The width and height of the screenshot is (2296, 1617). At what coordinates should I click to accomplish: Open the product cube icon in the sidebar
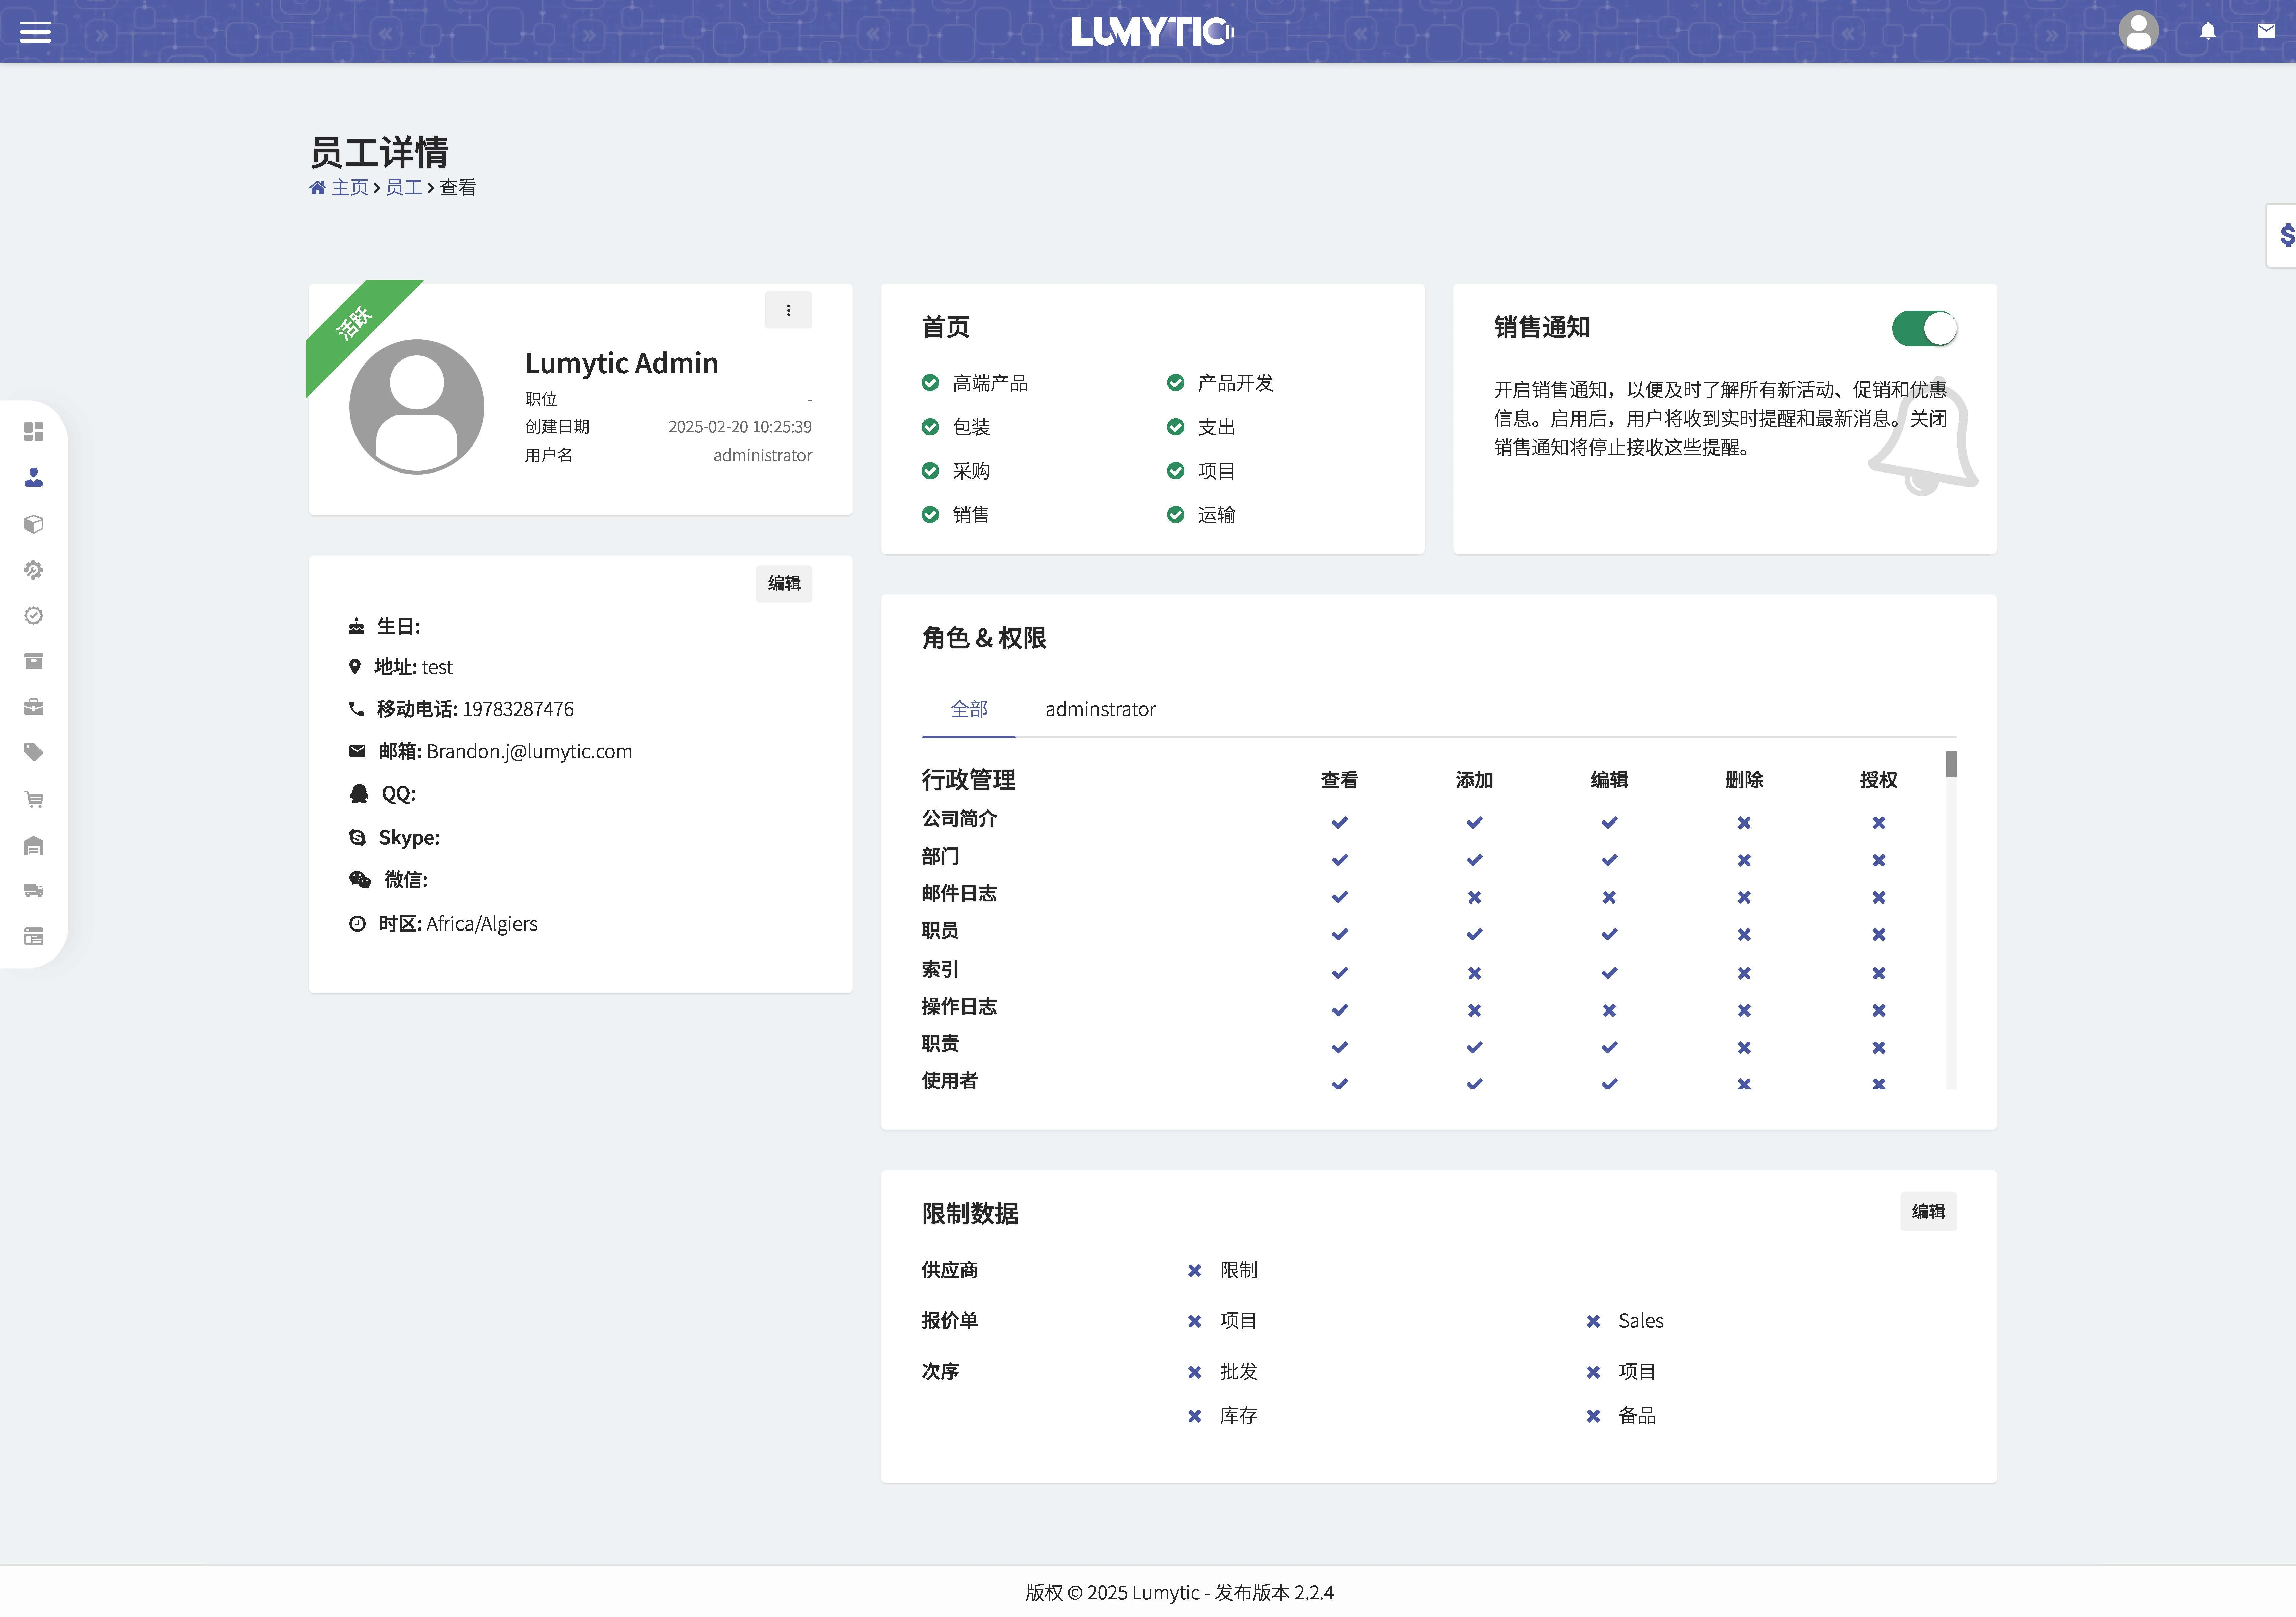pyautogui.click(x=34, y=524)
